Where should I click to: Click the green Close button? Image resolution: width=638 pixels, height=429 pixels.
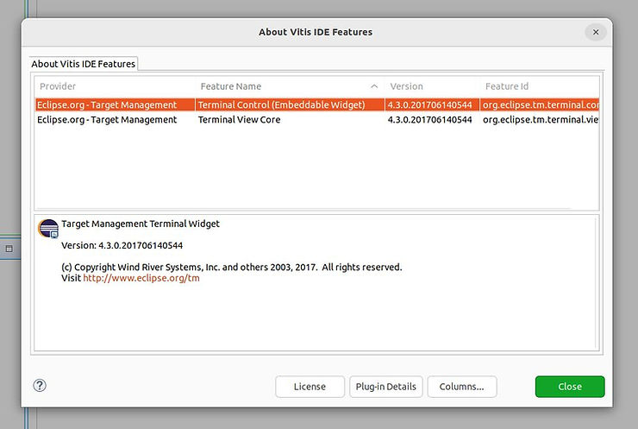570,386
